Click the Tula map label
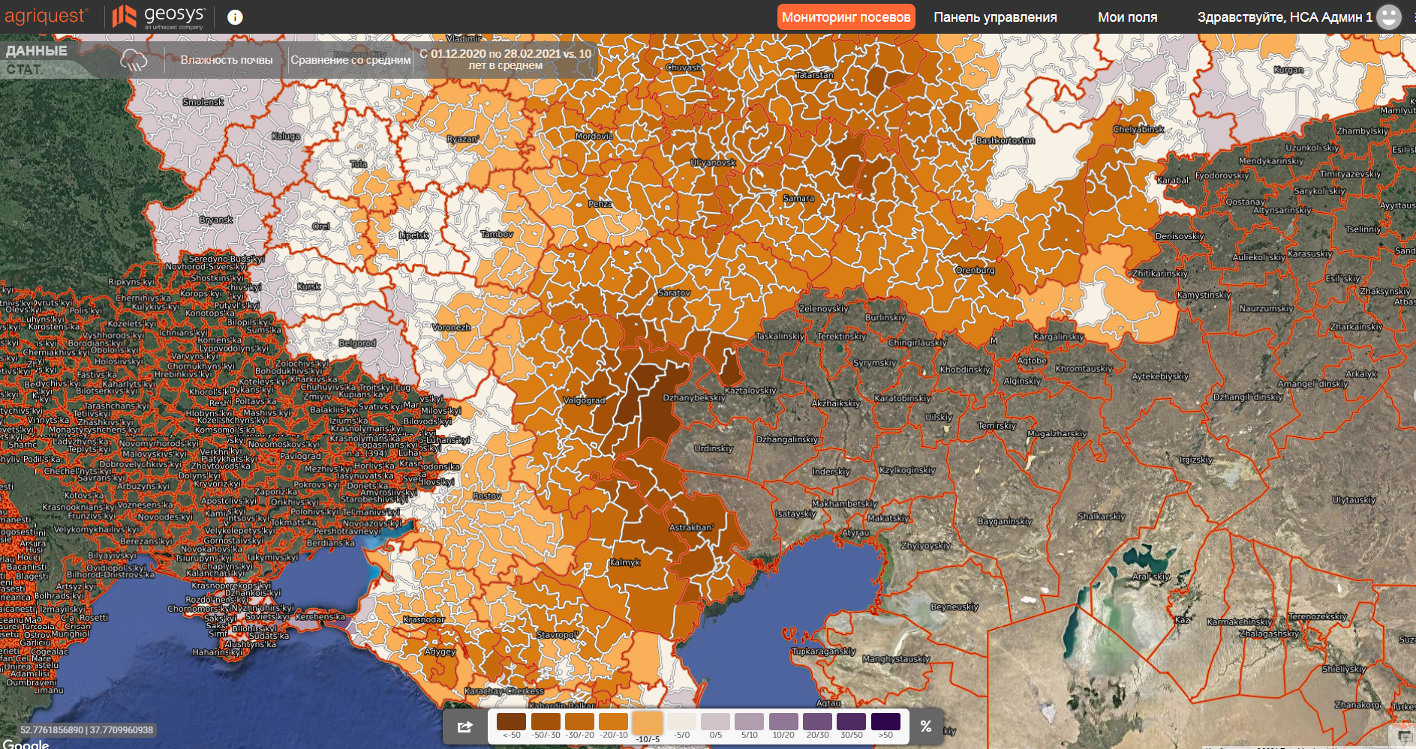Viewport: 1416px width, 749px height. tap(359, 163)
